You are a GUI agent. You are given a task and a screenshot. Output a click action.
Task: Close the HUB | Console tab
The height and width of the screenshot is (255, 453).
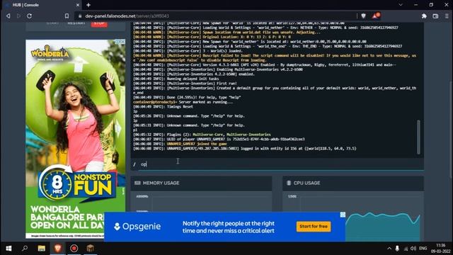pos(78,5)
